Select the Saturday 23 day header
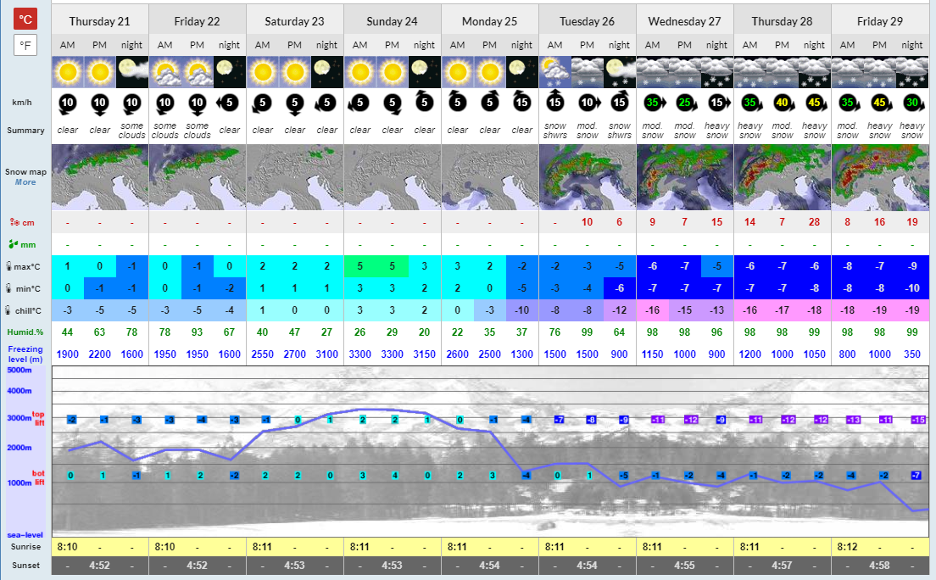This screenshot has height=580, width=936. tap(295, 21)
